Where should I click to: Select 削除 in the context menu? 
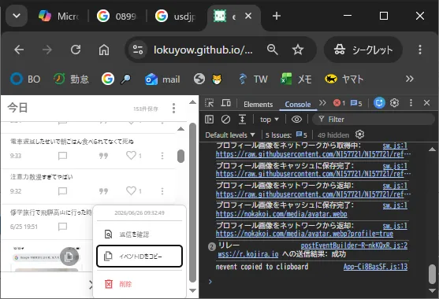140,284
